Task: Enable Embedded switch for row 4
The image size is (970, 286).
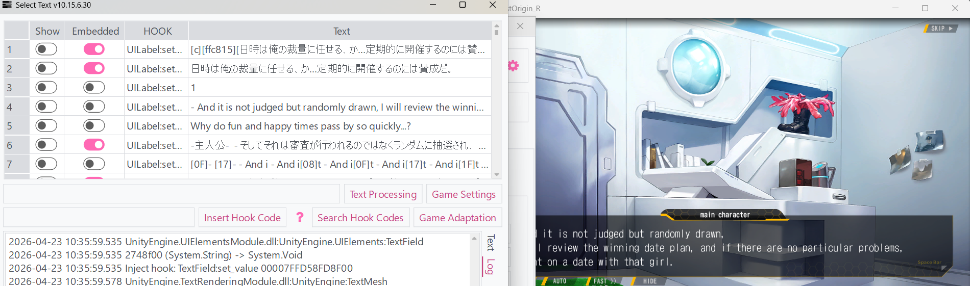Action: pos(94,107)
